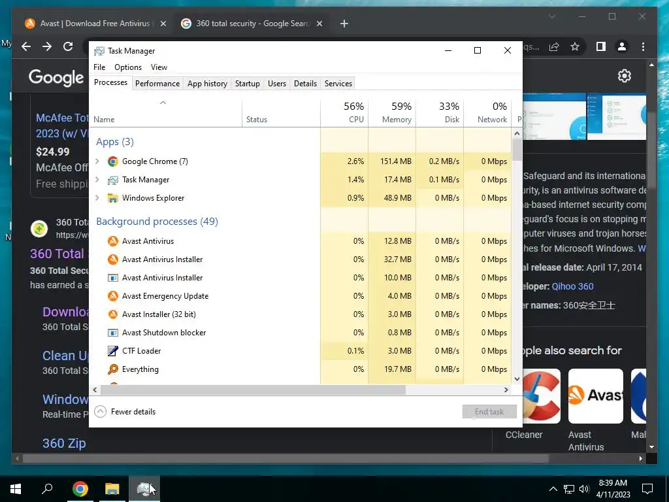This screenshot has height=502, width=669.
Task: Open the 360 Zip search result link
Action: coord(64,443)
